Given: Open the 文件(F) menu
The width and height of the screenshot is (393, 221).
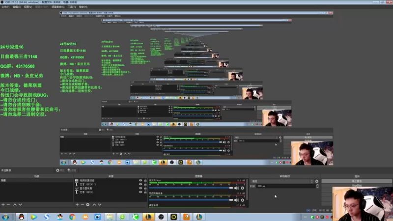Looking at the screenshot, I should (5, 7).
